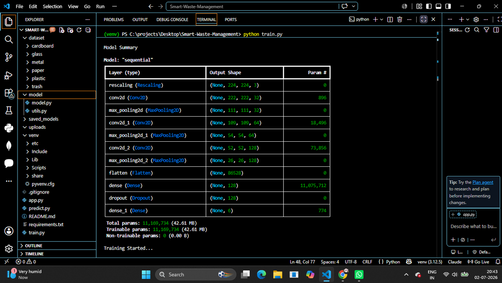Switch to the PORTS tab
Viewport: 502px width, 283px height.
[231, 20]
